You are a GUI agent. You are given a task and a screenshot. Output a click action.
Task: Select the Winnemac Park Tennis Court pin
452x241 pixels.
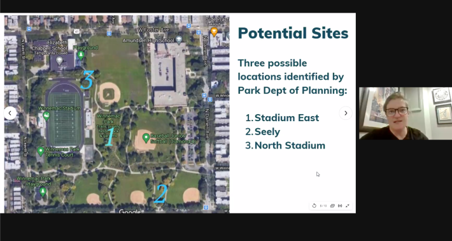point(41,151)
